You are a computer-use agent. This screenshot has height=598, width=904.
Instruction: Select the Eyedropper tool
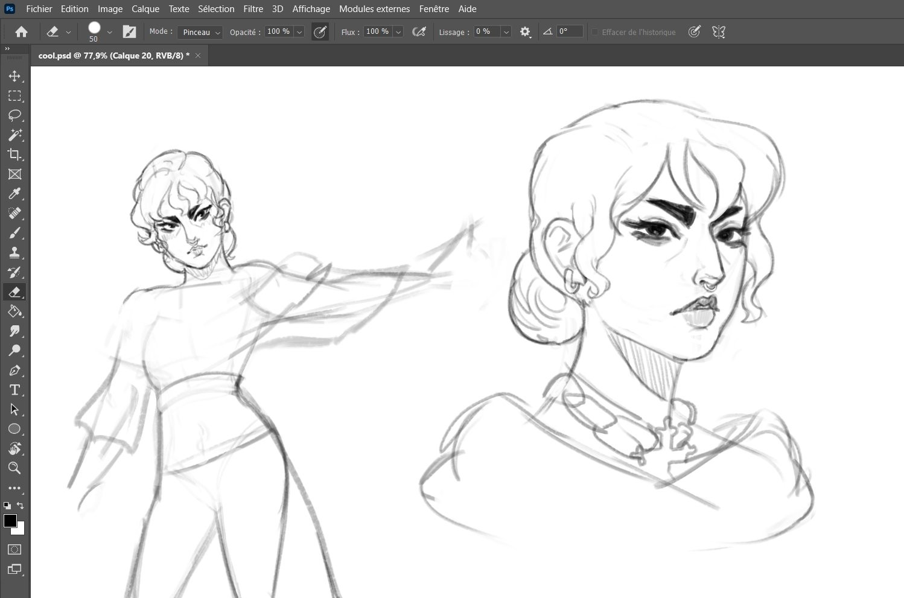pyautogui.click(x=14, y=194)
